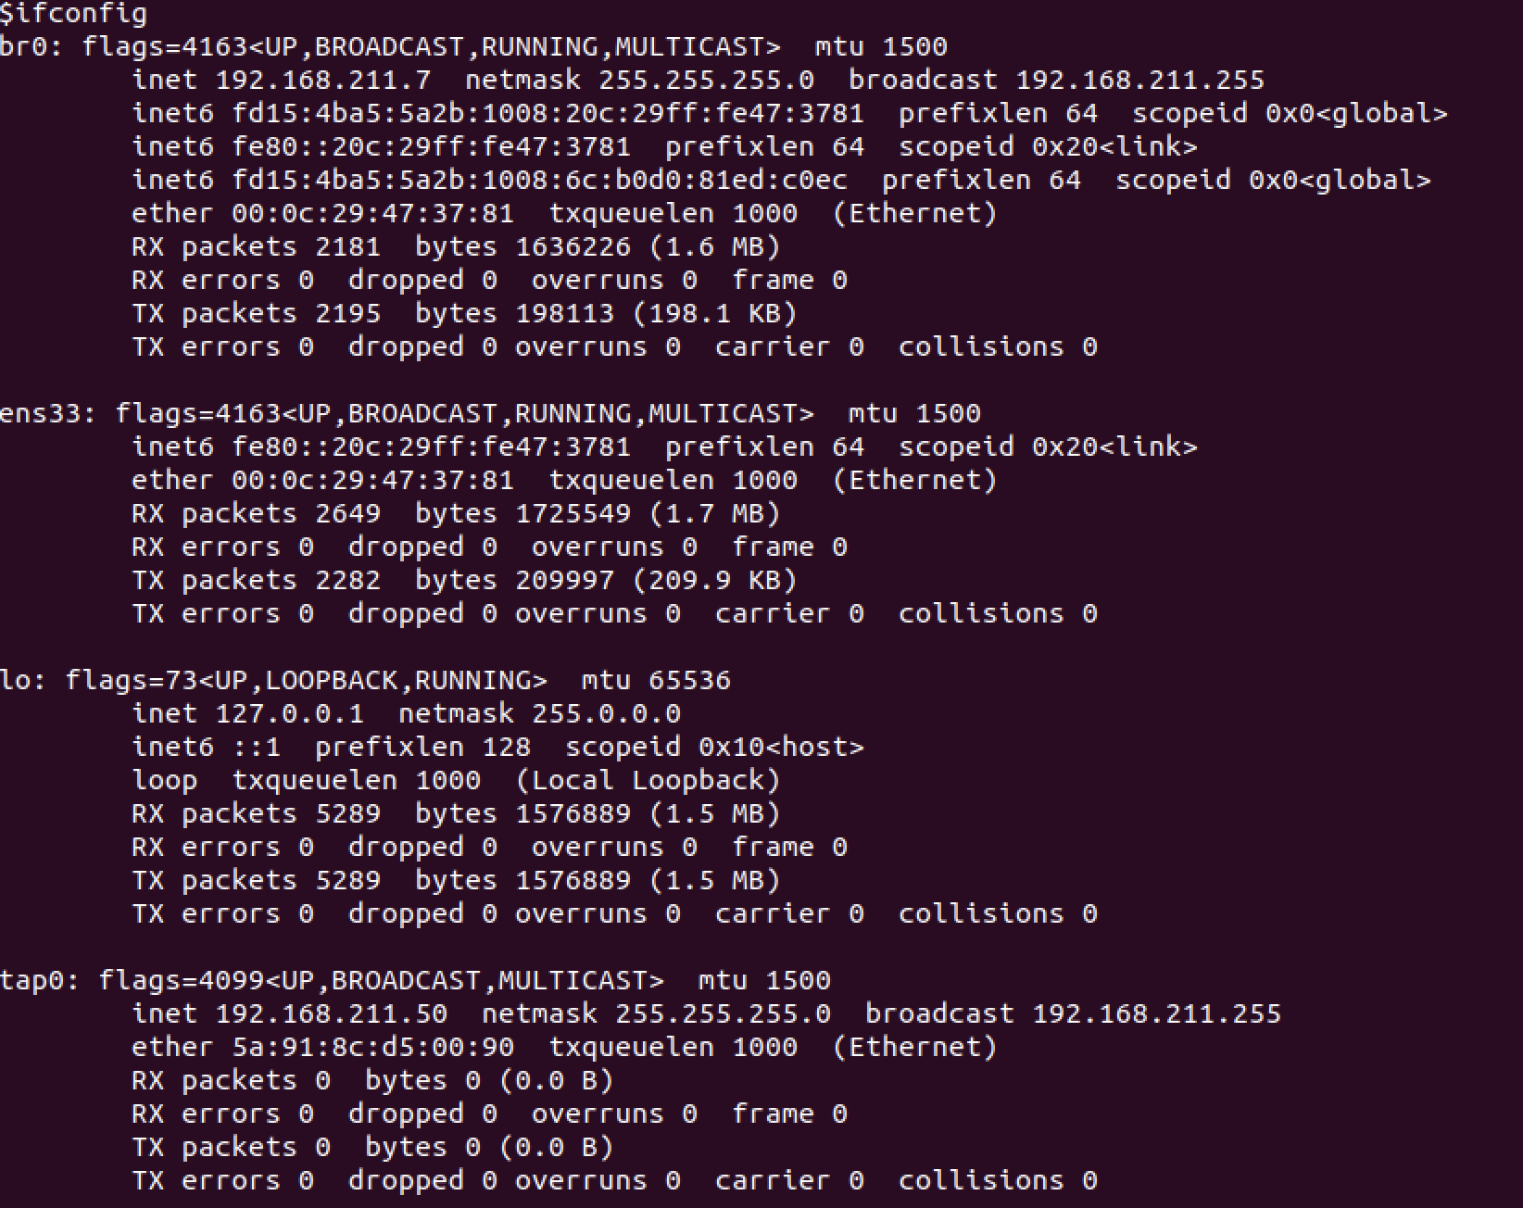
Task: Click the br0 MAC address 00:0c:29:47:37:81
Action: click(372, 213)
